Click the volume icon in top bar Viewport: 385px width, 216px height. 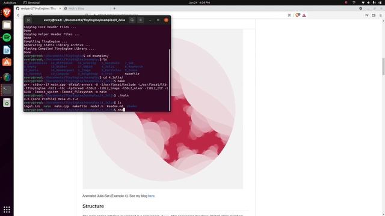pos(369,2)
